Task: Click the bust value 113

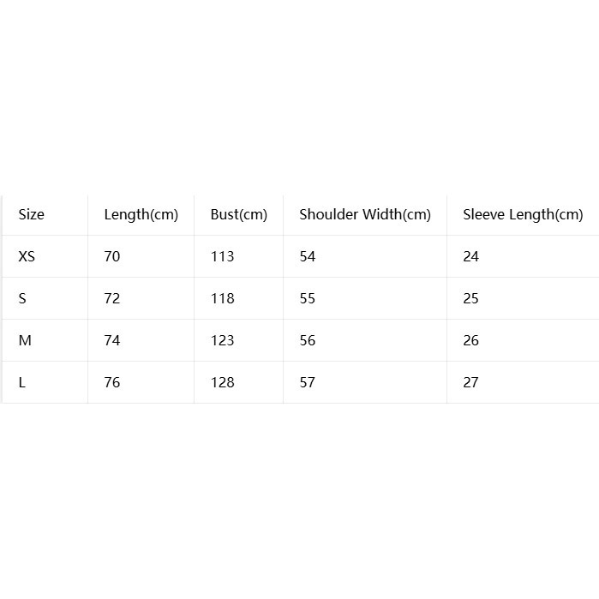Action: pos(222,256)
